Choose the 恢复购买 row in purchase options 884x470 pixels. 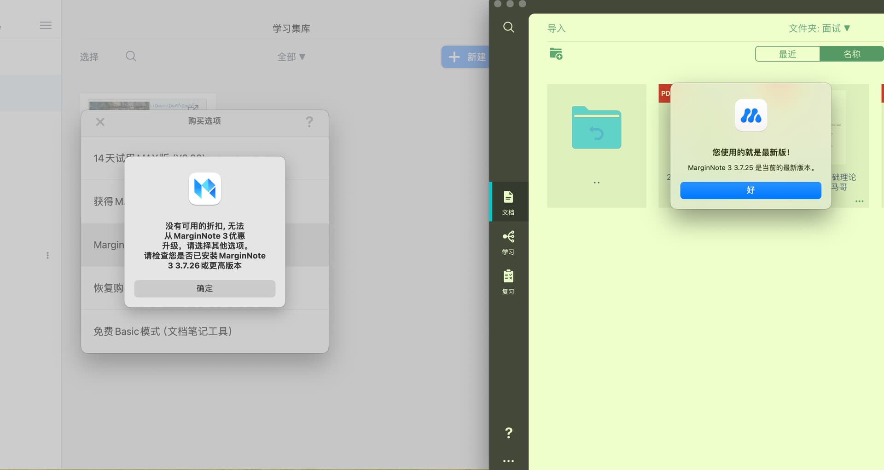tap(205, 288)
